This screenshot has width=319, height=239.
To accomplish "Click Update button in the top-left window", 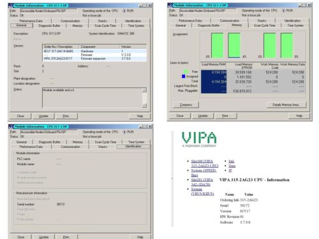I will [x=43, y=116].
